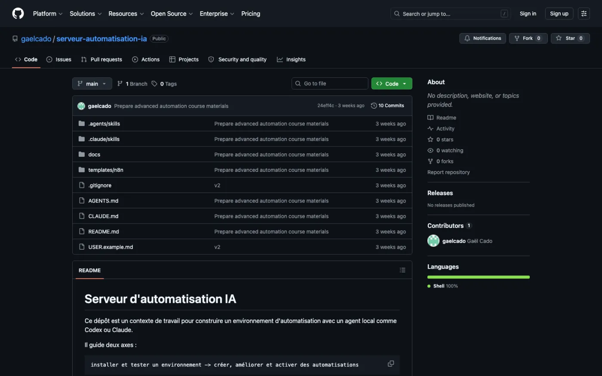Click the green Shell language bar

pos(479,277)
